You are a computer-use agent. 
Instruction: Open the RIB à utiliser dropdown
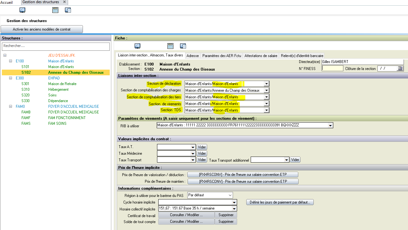330,125
